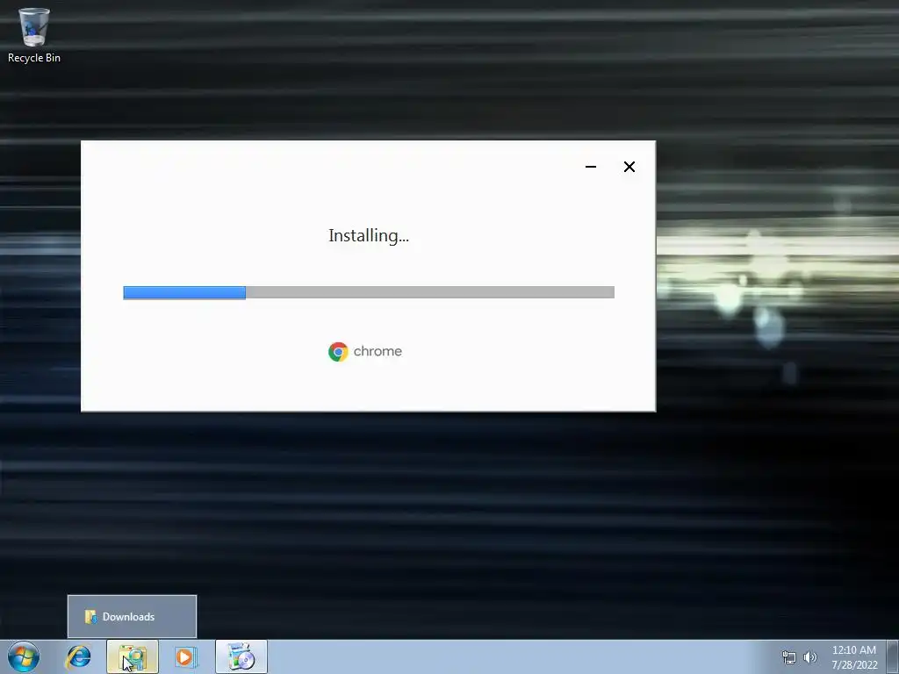899x674 pixels.
Task: Click the "Installing..." status text
Action: [x=369, y=235]
